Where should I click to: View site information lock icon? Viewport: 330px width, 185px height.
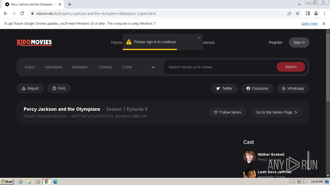[32, 13]
